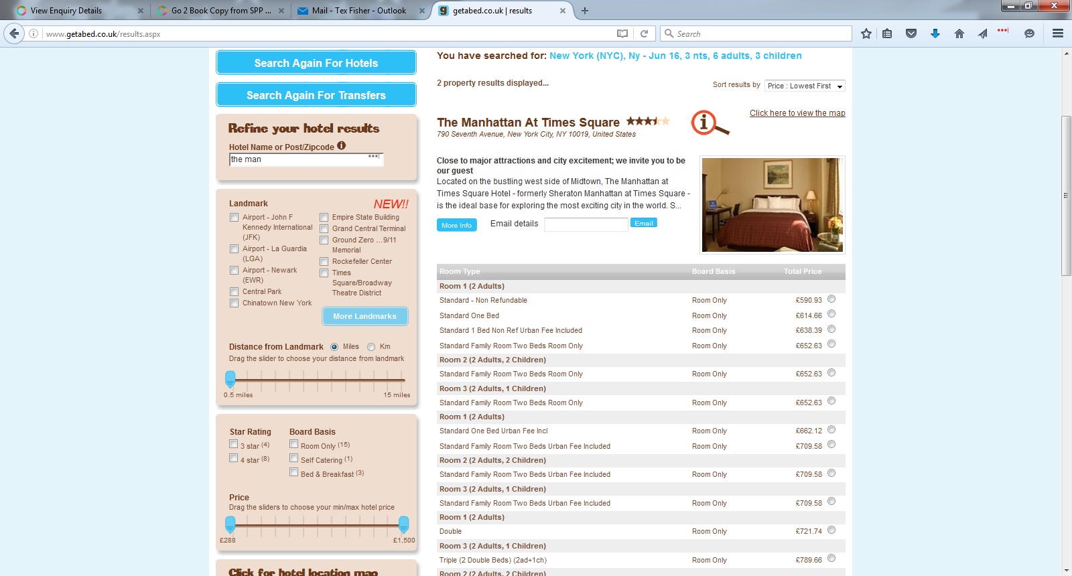
Task: Close the View Enquiry Details tab
Action: click(141, 11)
